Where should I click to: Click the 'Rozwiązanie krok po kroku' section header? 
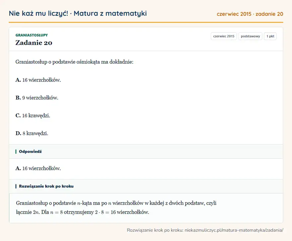click(x=146, y=186)
